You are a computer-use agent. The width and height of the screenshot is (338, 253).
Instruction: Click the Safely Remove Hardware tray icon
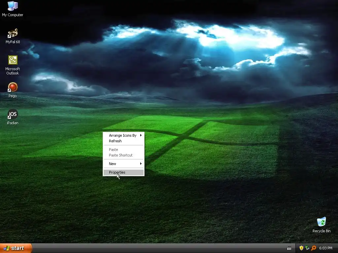tap(307, 248)
